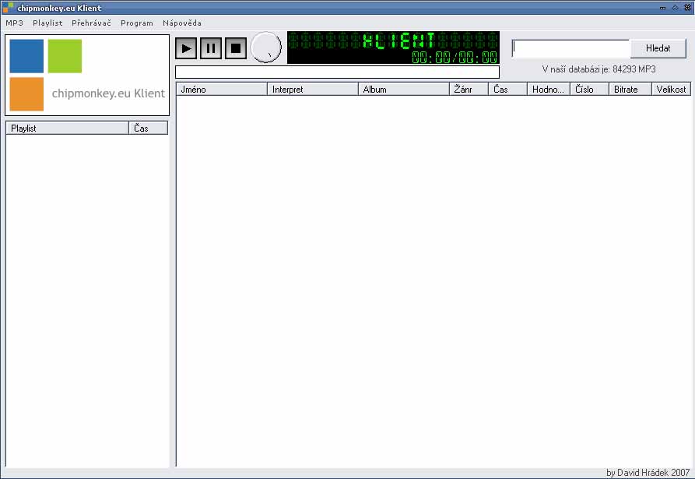Sort by the Žánr column

click(x=469, y=89)
